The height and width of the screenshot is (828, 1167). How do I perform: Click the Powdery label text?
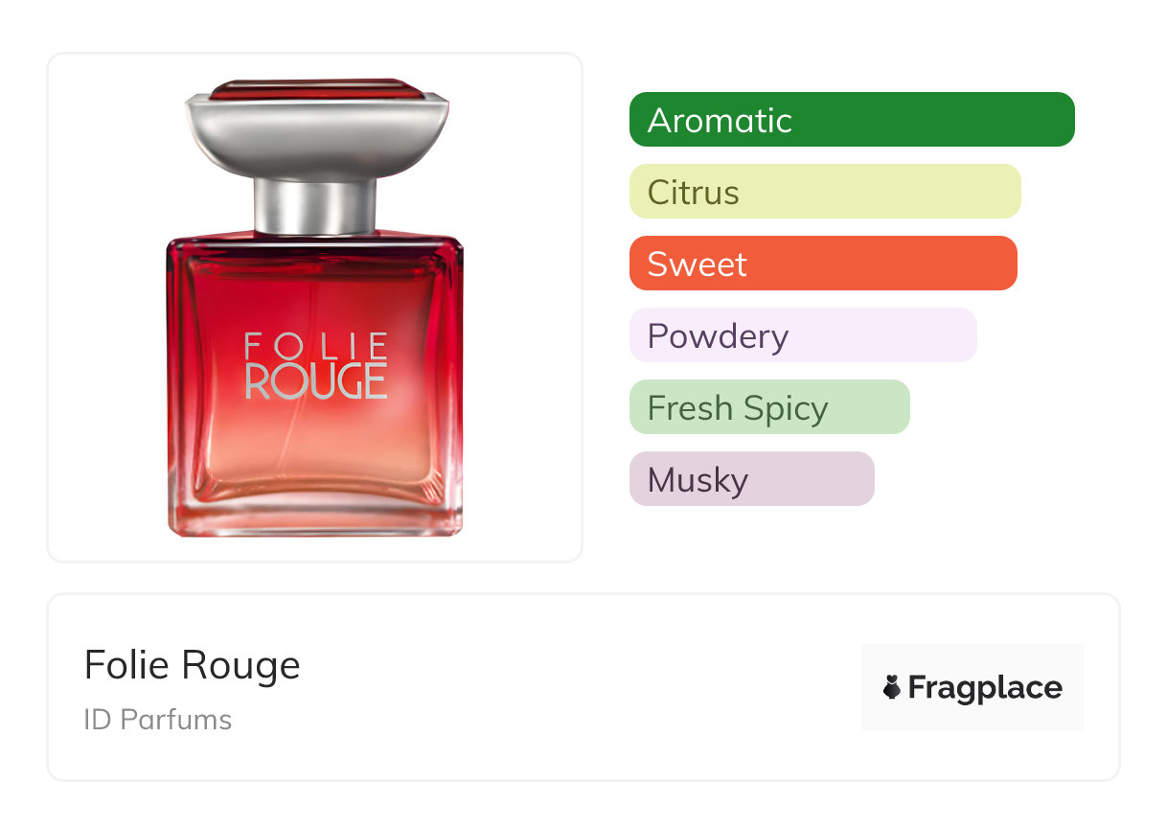tap(718, 337)
